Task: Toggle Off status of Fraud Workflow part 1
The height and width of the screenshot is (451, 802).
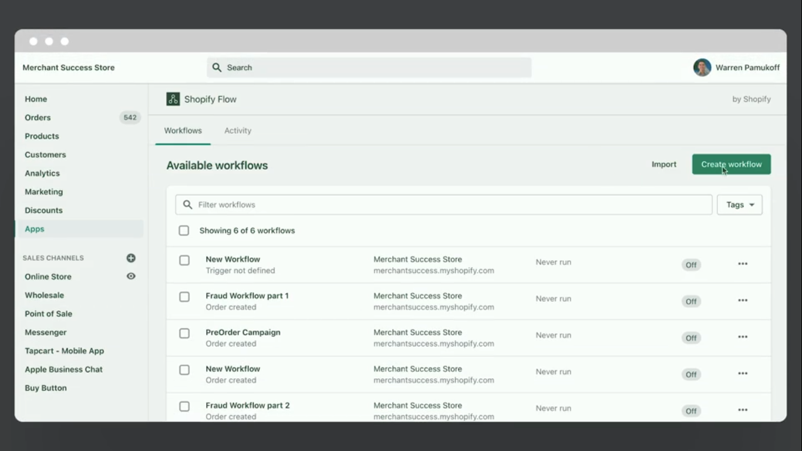Action: tap(691, 301)
